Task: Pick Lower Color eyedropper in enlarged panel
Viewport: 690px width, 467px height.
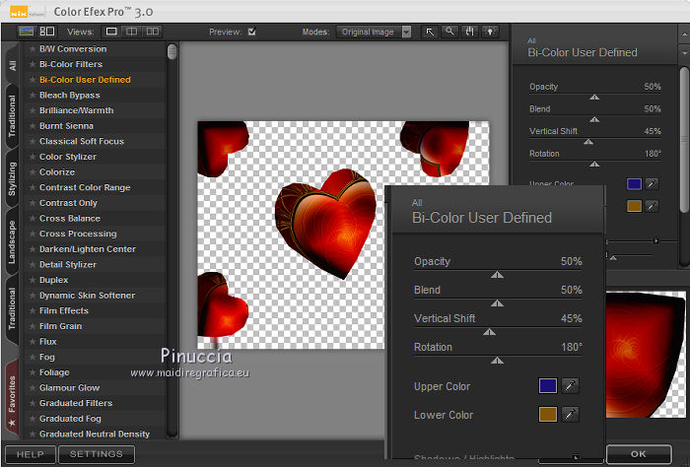Action: (570, 415)
